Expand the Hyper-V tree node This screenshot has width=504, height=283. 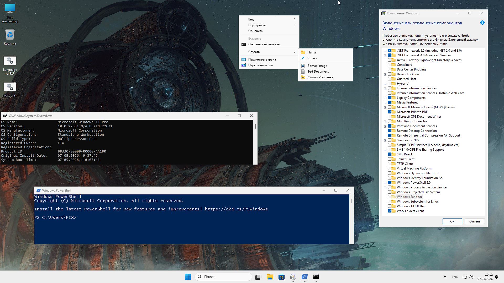pos(385,84)
